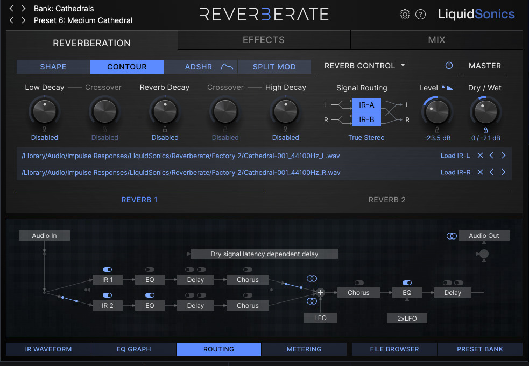Screen dimensions: 529x366
Task: Click the lock under High Decay knob
Action: [x=285, y=129]
